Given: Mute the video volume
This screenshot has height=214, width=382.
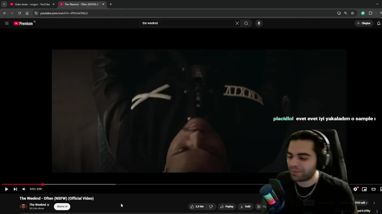Looking at the screenshot, I should pos(24,189).
